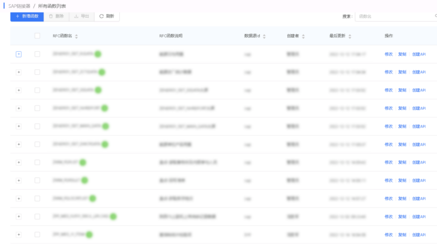
Task: Click 创建API in the second row
Action: pyautogui.click(x=419, y=72)
